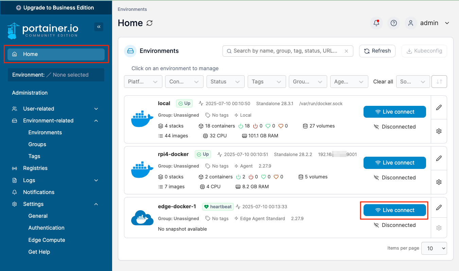
Task: Click '4 stacks' on the local environment
Action: coord(171,126)
